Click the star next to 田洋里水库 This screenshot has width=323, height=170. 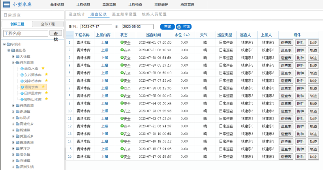[46, 93]
